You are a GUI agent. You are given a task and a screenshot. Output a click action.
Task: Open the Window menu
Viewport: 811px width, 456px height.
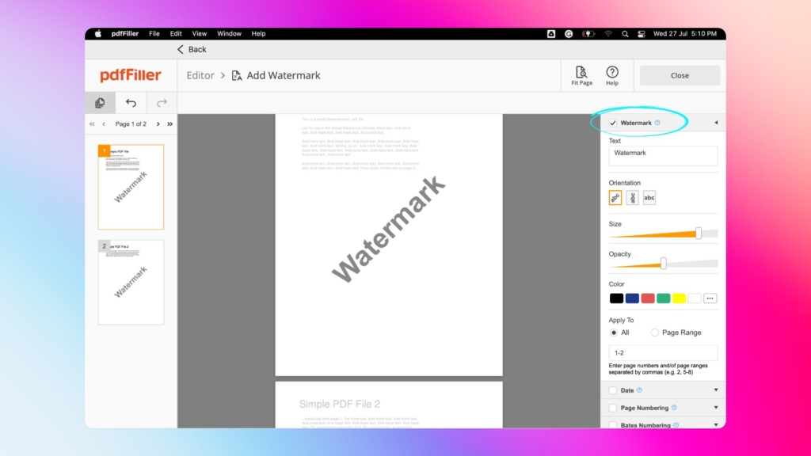(229, 33)
